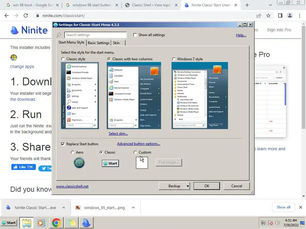Expand options for windows_95_start png download
The height and width of the screenshot is (229, 306).
click(x=133, y=208)
